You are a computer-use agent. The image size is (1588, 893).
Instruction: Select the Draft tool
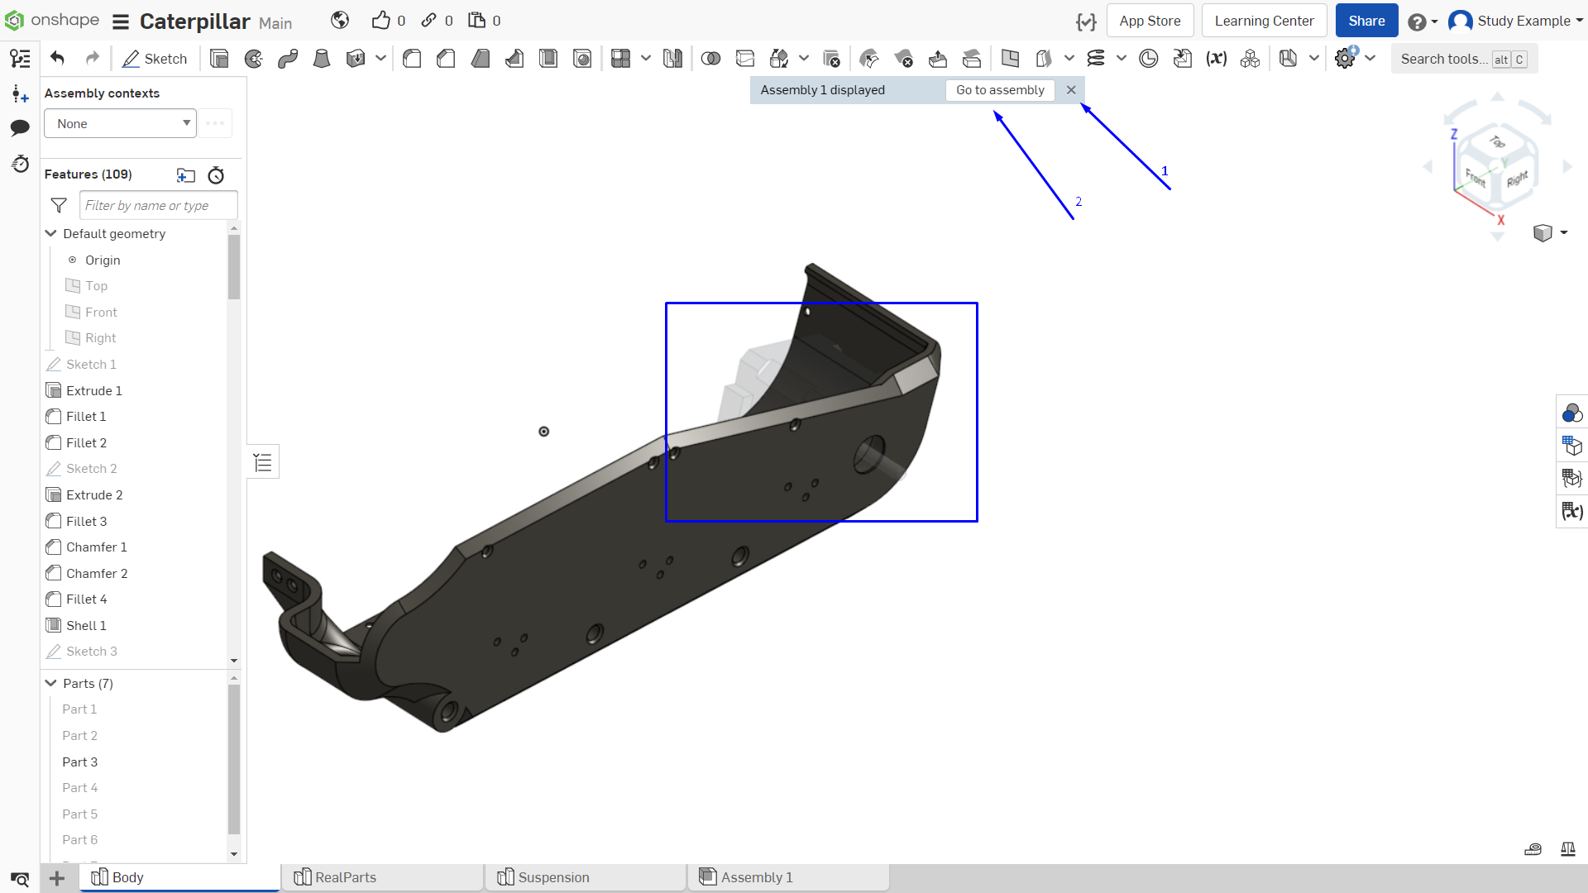tap(480, 59)
